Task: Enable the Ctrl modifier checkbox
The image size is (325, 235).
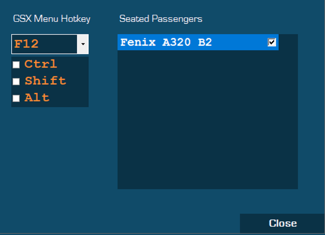Action: (16, 65)
